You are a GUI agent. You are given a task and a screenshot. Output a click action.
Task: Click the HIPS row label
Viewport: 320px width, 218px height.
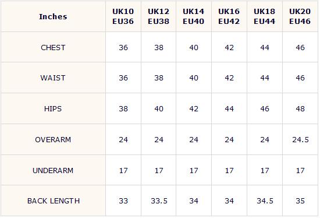pos(53,108)
